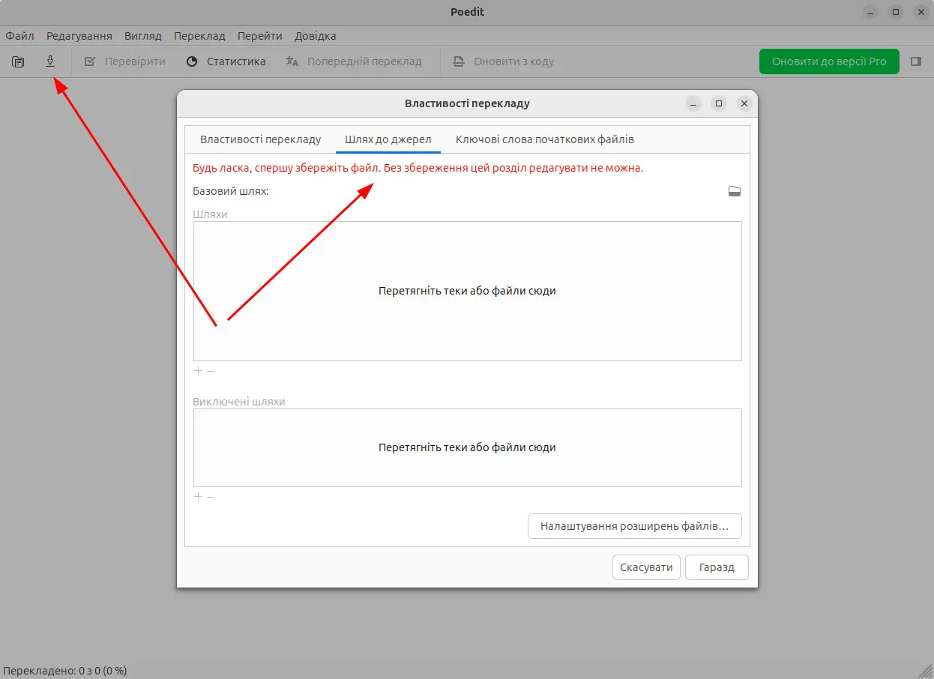Click inside the Шляхи drop area

tap(467, 291)
